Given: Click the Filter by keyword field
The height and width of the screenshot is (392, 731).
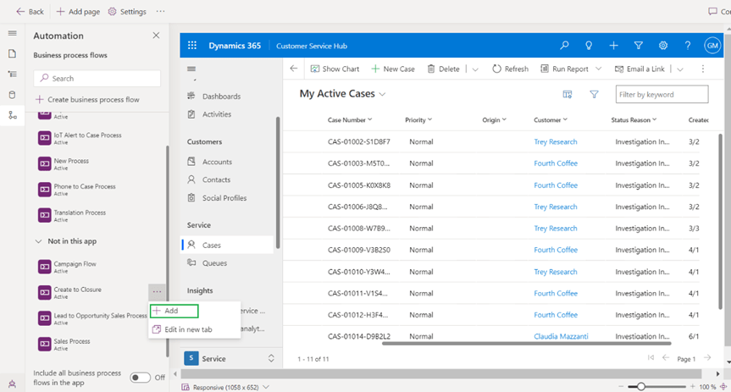Looking at the screenshot, I should [662, 94].
